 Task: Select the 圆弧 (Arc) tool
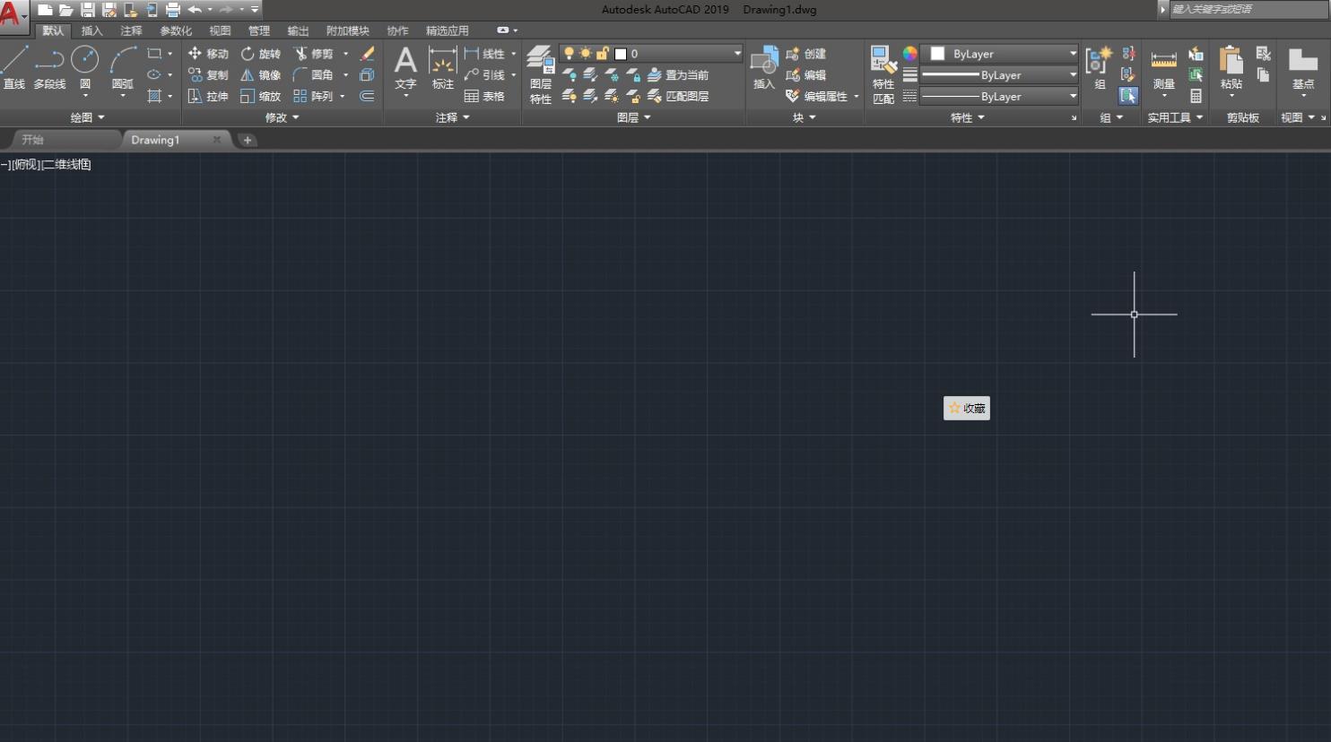tap(123, 68)
